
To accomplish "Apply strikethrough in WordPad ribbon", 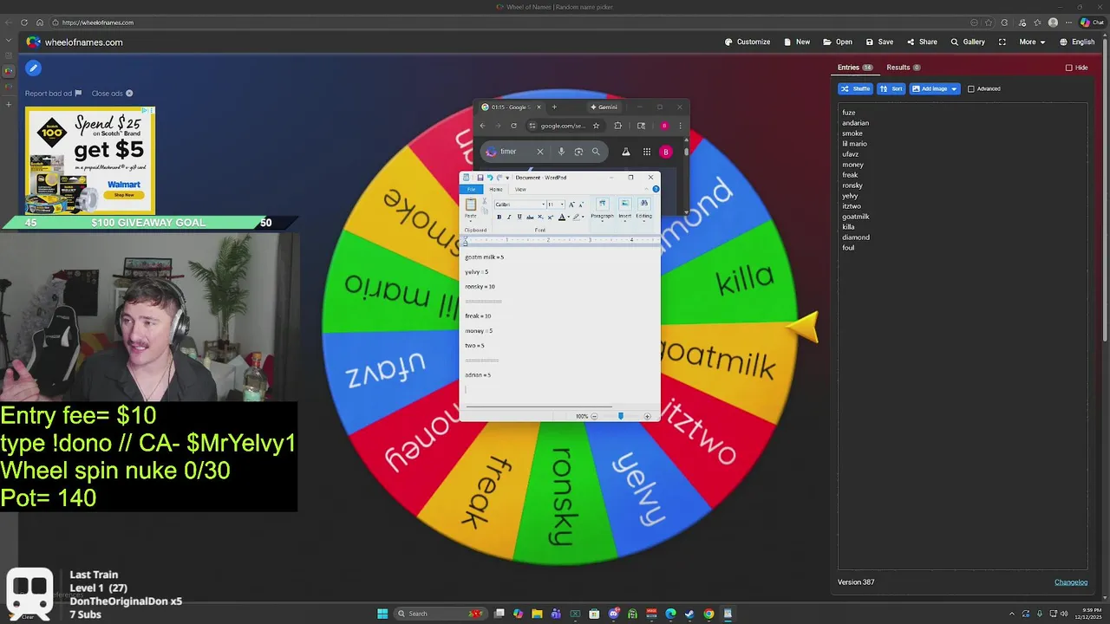I will click(x=530, y=217).
